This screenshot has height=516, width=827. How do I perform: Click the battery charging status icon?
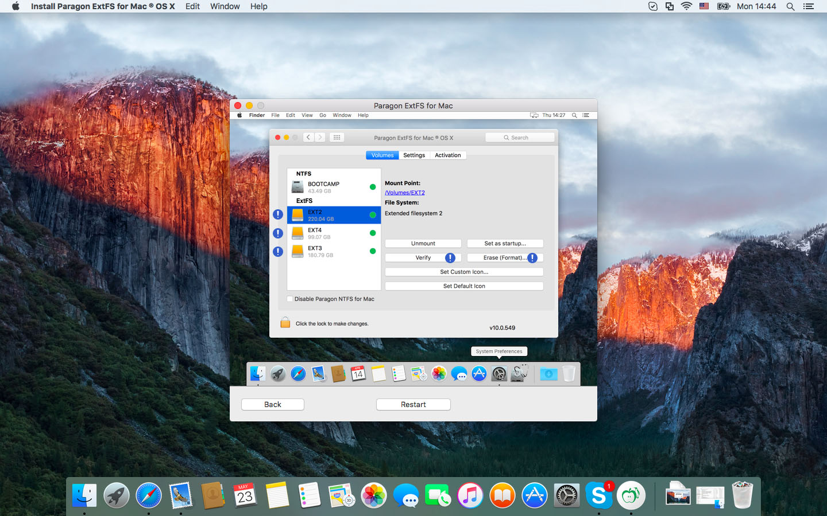tap(723, 6)
